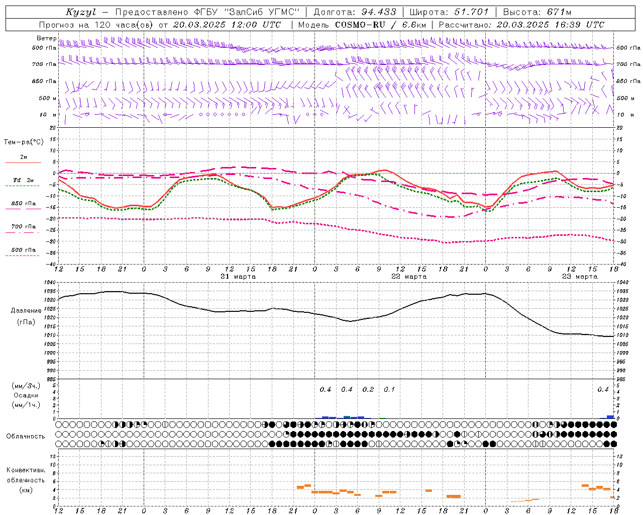Image resolution: width=643 pixels, height=515 pixels.
Task: Click the line sample under '500 гПа' legend
Action: (x=22, y=255)
